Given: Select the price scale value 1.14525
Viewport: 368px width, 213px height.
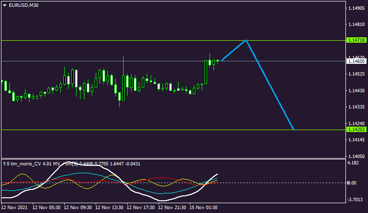Looking at the screenshot, I should tap(357, 74).
